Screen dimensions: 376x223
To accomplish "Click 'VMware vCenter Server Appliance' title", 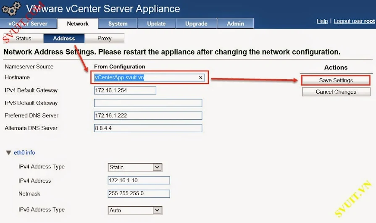I will 103,9.
